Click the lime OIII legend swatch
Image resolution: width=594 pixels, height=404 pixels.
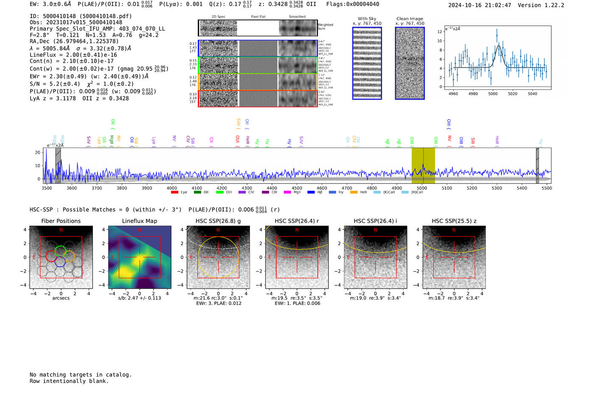pyautogui.click(x=220, y=192)
